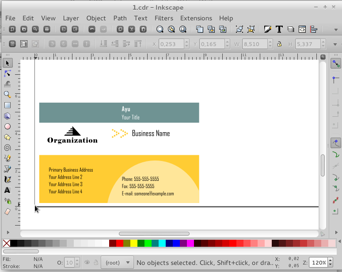342x272 pixels.
Task: Open the XML editor icon
Action: point(302,29)
